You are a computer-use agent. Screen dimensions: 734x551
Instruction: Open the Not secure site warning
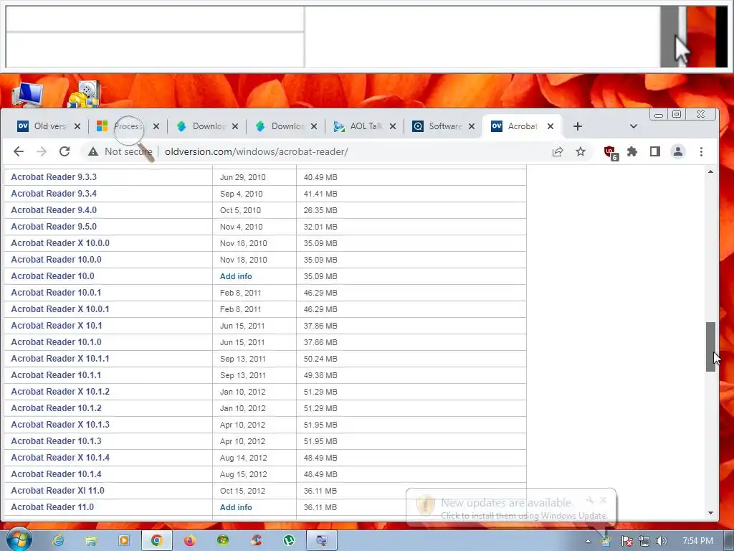click(x=120, y=151)
